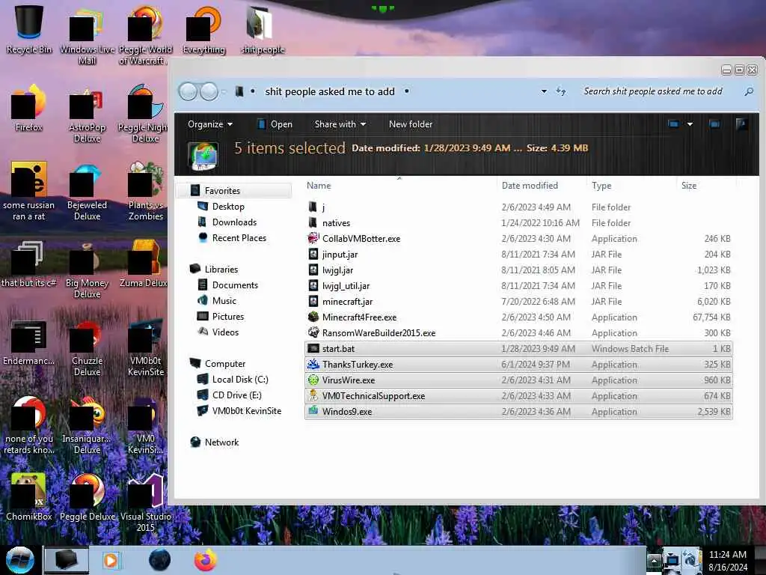Open Windows Media Player from the taskbar
The image size is (766, 575).
[x=111, y=560]
